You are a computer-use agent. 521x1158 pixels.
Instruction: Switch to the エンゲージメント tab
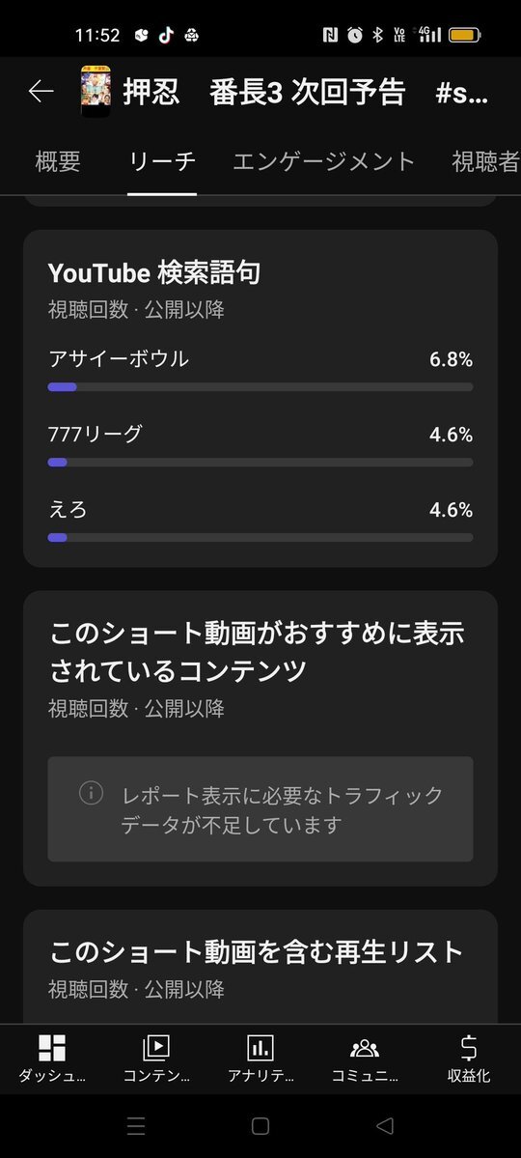[324, 161]
